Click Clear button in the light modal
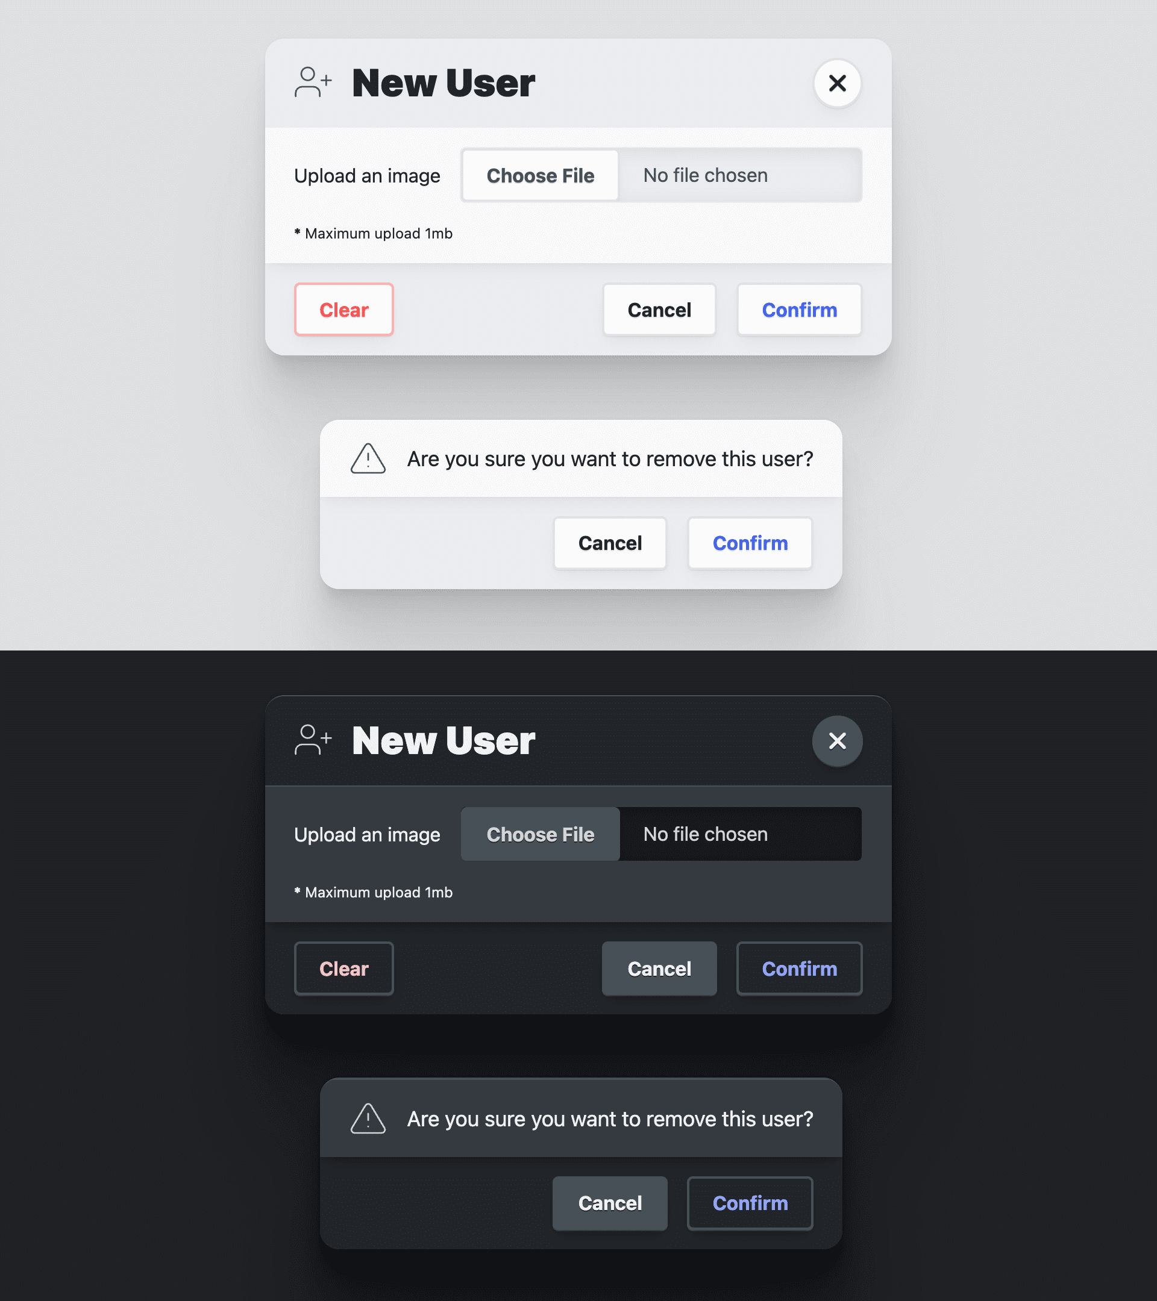The image size is (1157, 1301). (344, 309)
